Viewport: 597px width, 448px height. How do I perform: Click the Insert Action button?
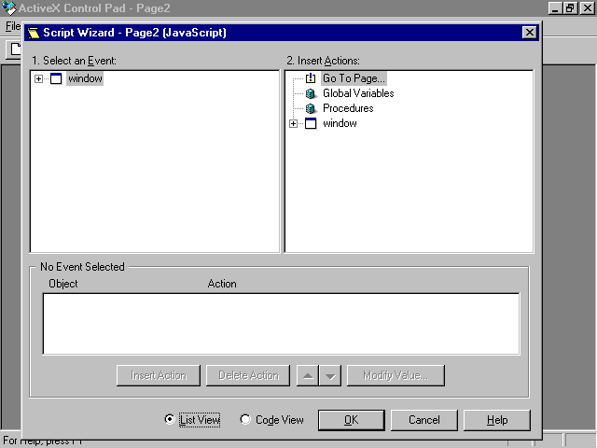click(x=159, y=375)
